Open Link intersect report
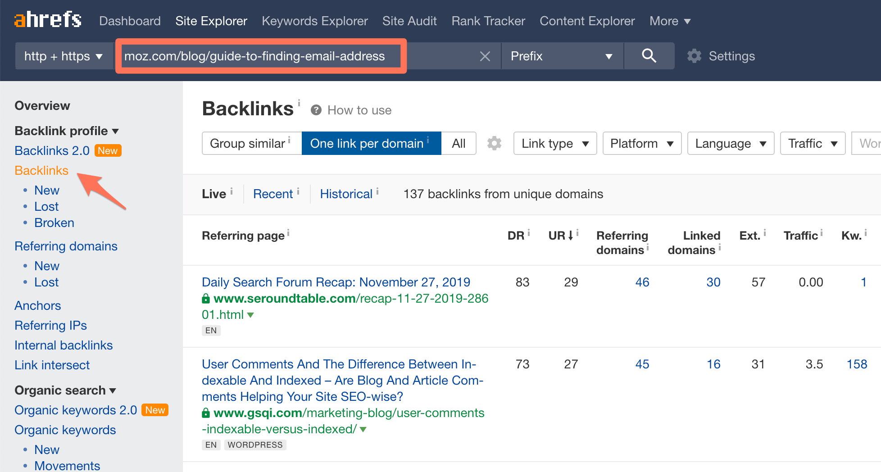This screenshot has height=472, width=881. tap(52, 365)
